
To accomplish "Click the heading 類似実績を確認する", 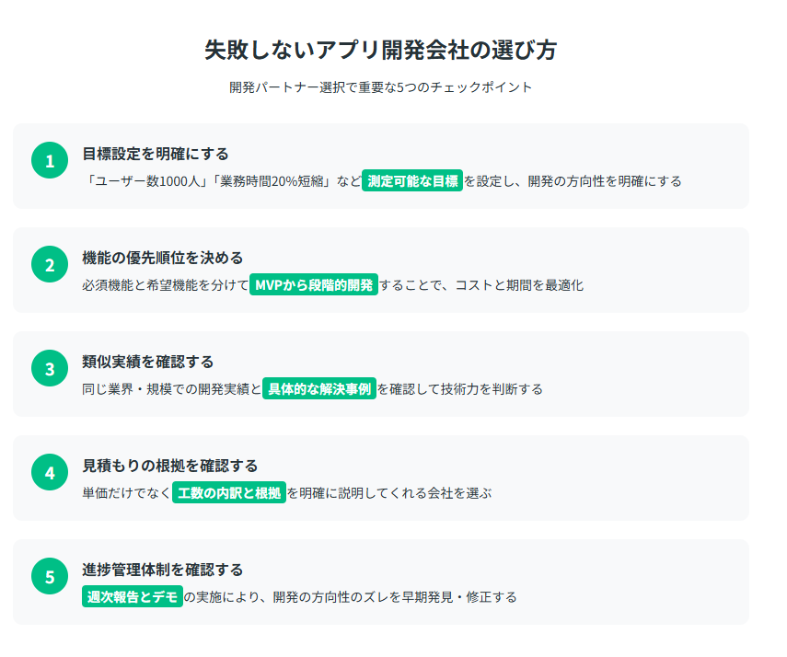I will coord(148,362).
